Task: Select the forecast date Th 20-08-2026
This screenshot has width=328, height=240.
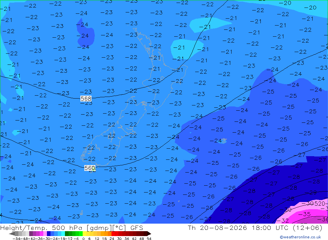Action: (217, 228)
